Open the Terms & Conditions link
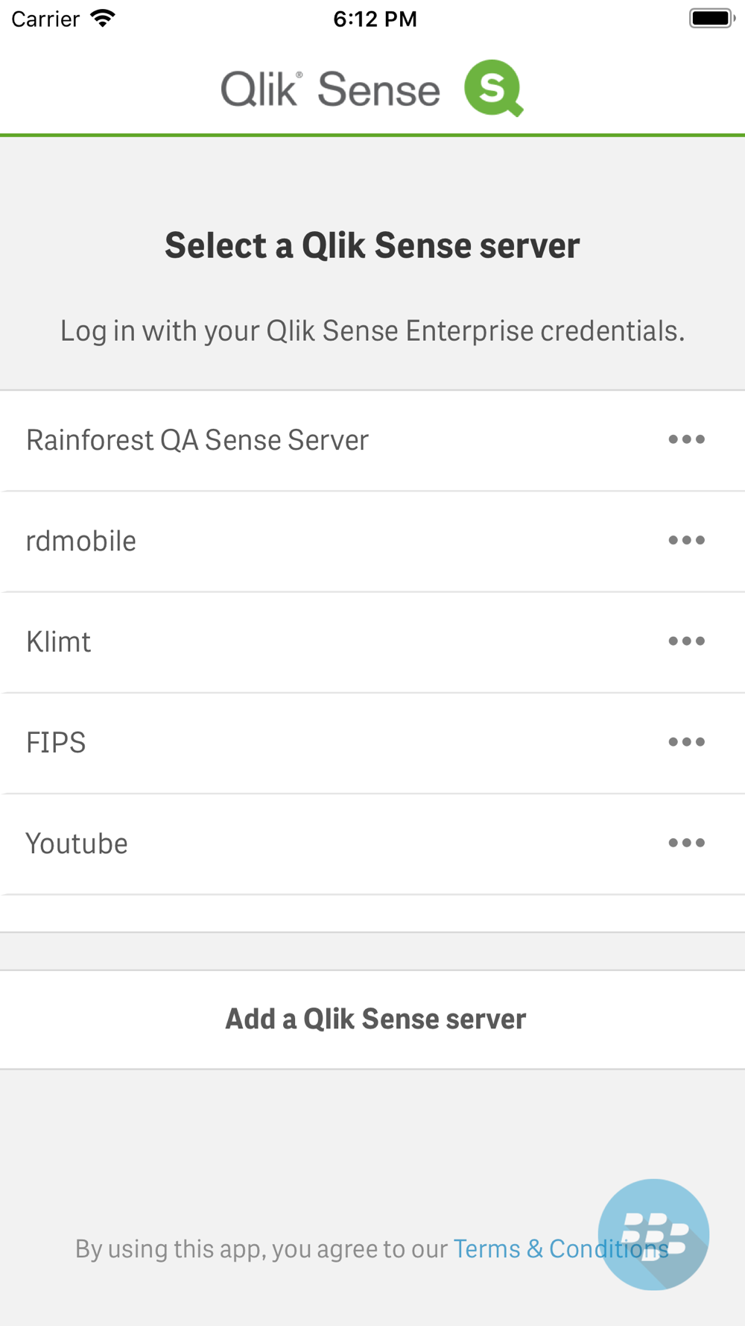This screenshot has width=745, height=1326. [x=560, y=1248]
